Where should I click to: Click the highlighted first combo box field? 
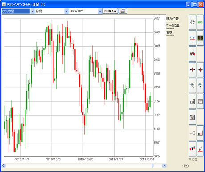coord(16,11)
